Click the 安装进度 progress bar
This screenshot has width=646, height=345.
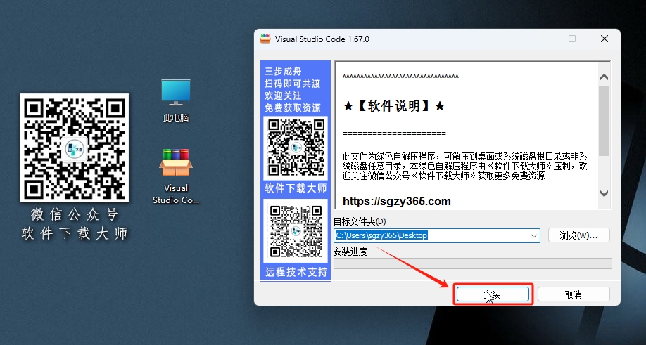click(473, 263)
